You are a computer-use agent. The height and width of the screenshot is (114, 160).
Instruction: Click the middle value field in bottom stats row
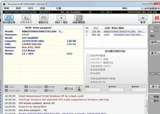pyautogui.click(x=116, y=90)
